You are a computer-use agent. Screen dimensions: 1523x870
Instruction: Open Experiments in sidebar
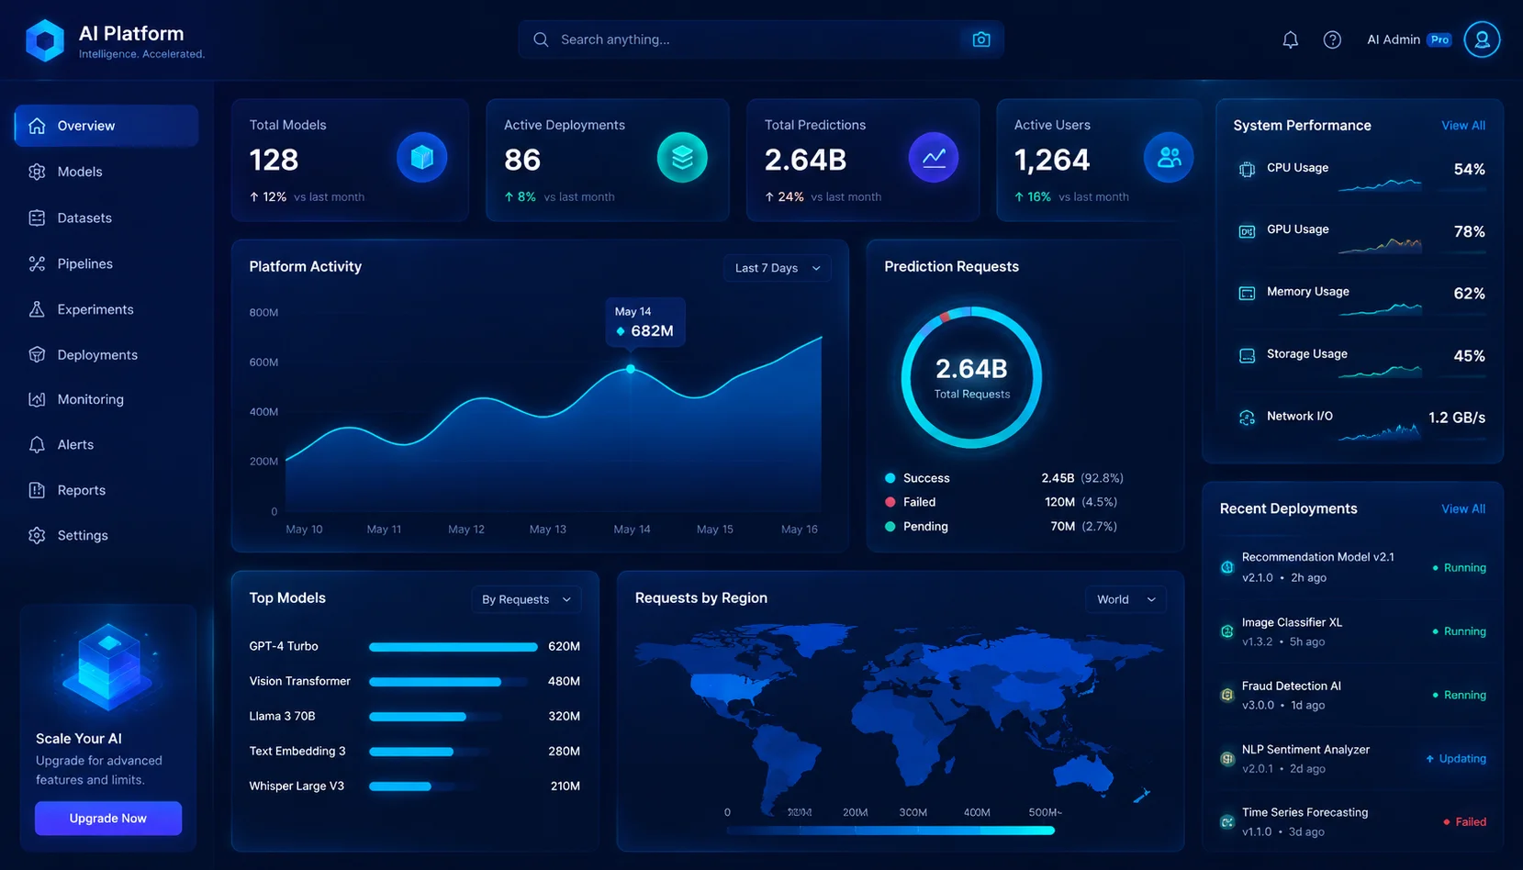click(106, 309)
